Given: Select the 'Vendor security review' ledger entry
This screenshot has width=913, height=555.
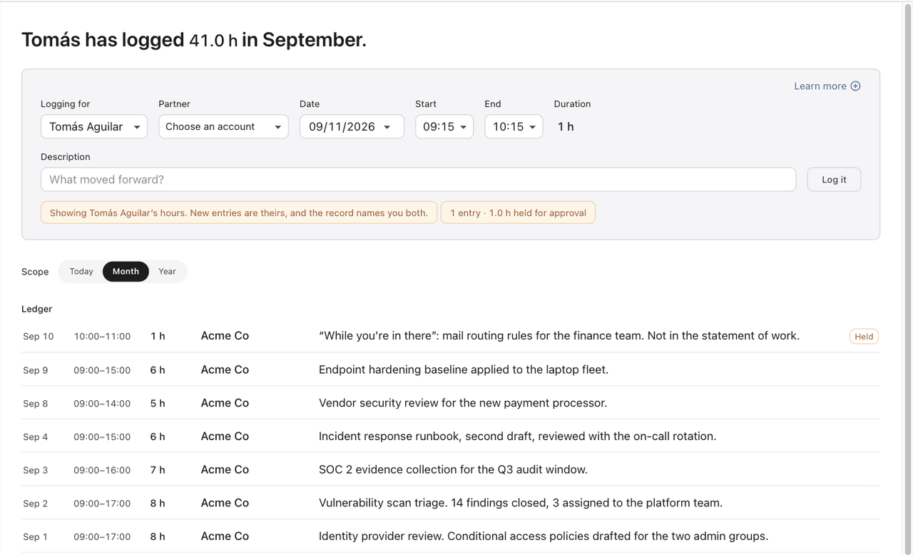Looking at the screenshot, I should (451, 403).
